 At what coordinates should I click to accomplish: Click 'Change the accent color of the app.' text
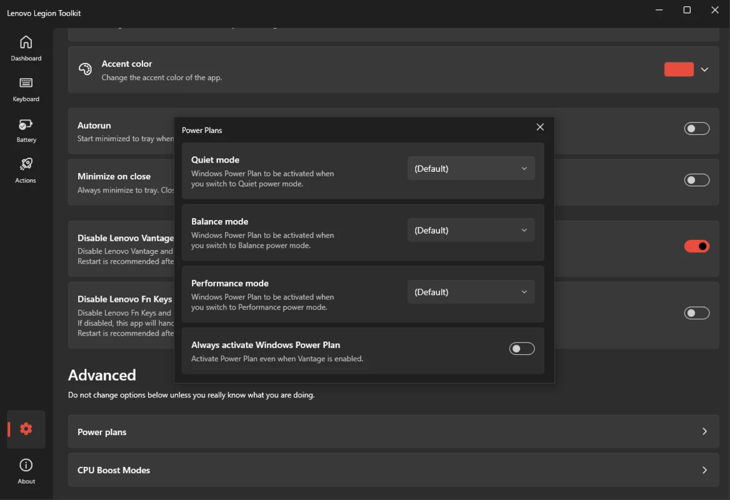161,77
